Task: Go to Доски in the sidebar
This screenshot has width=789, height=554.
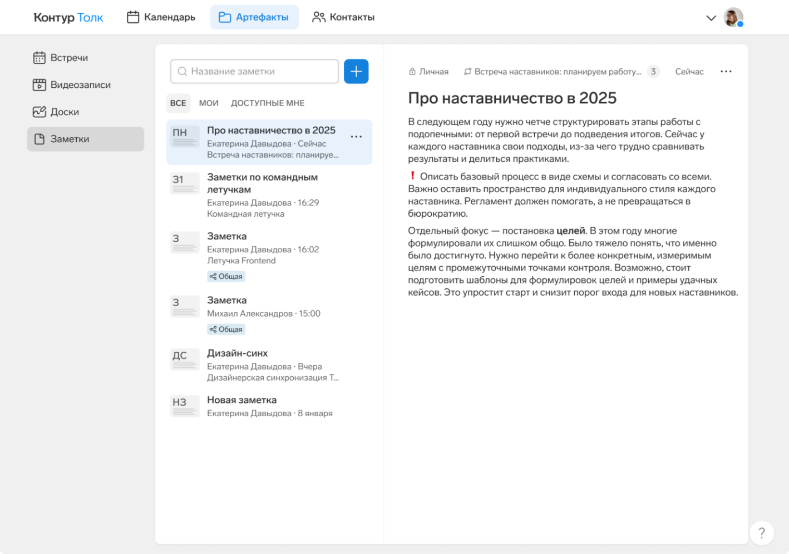Action: pyautogui.click(x=85, y=112)
